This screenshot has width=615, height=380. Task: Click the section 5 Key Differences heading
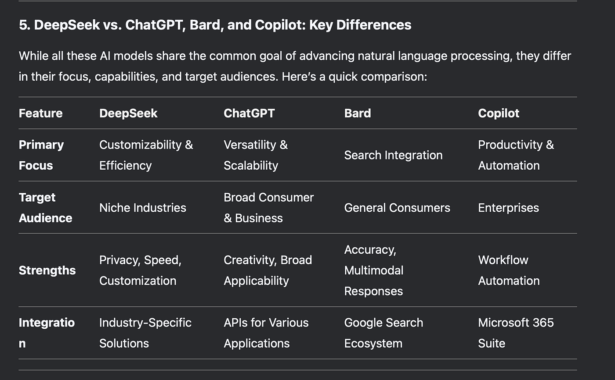[215, 25]
